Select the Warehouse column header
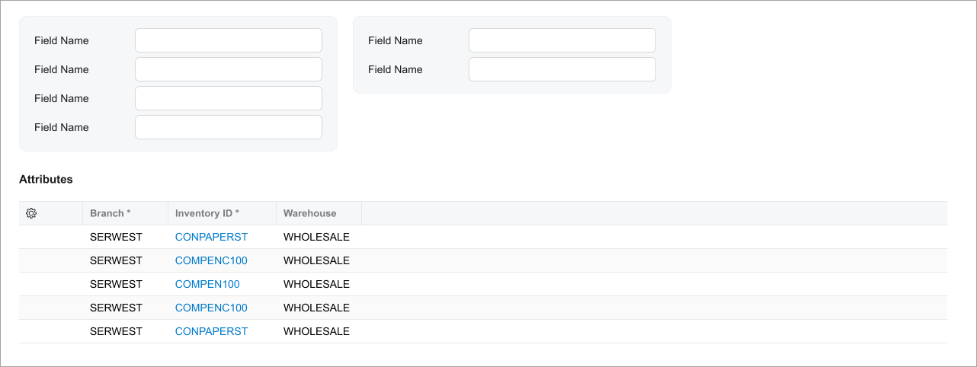This screenshot has width=977, height=367. coord(310,213)
